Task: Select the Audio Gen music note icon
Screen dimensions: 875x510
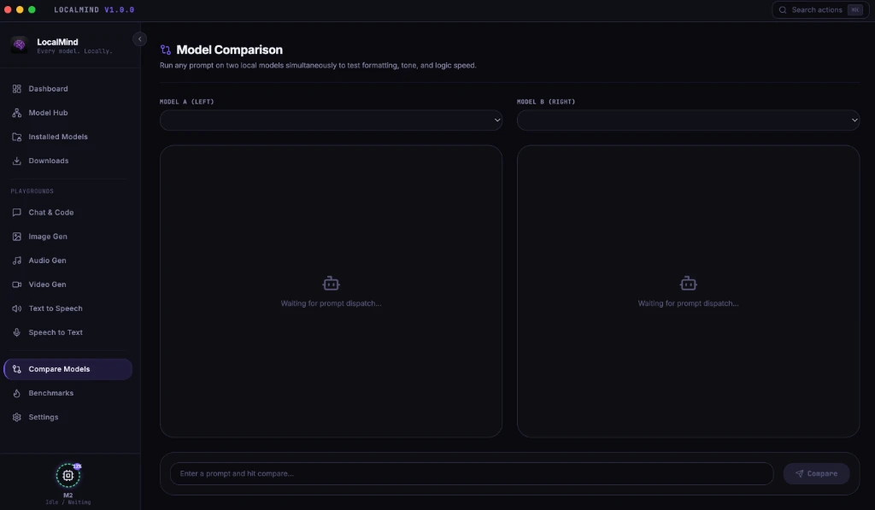Action: [x=17, y=261]
